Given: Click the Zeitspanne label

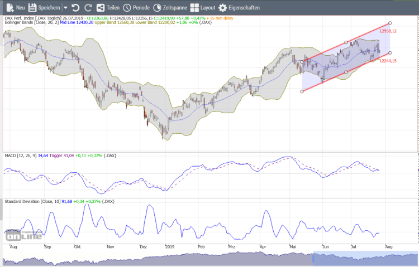Looking at the screenshot, I should (x=175, y=8).
